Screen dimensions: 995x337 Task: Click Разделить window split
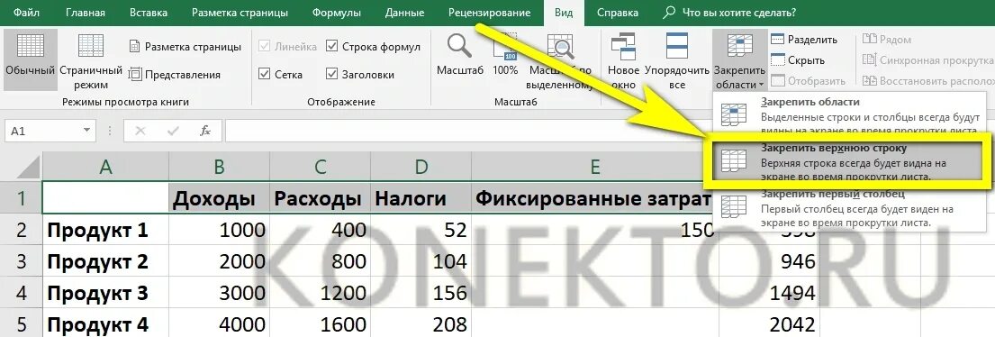(x=804, y=40)
